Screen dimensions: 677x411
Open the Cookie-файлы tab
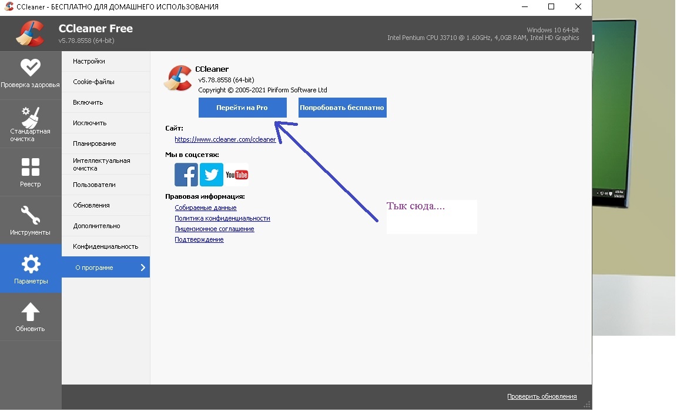point(106,82)
